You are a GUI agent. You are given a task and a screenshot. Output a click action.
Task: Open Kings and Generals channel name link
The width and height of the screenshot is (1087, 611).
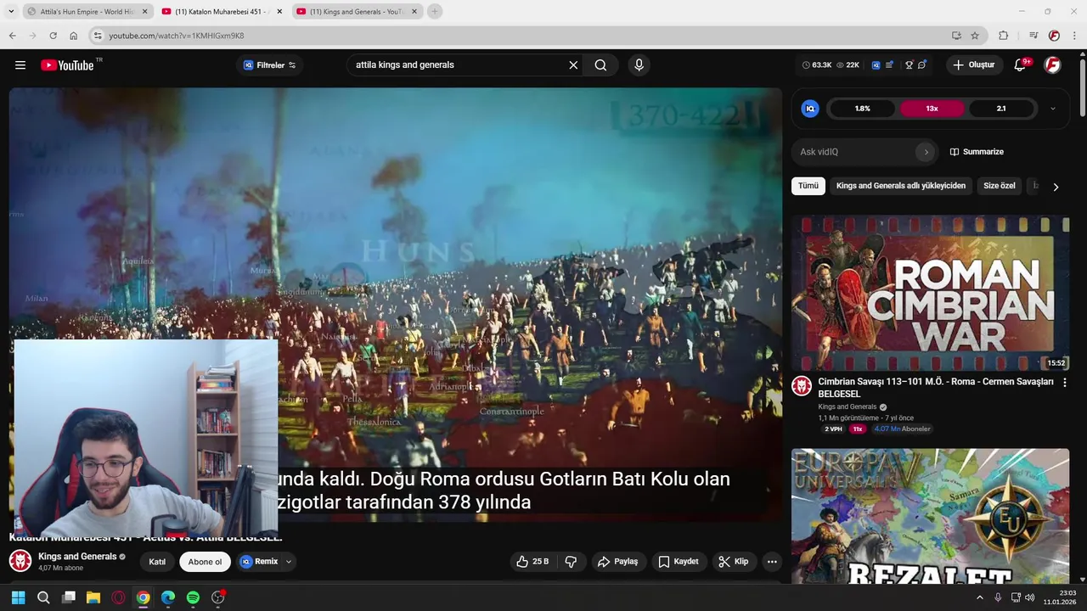[77, 557]
